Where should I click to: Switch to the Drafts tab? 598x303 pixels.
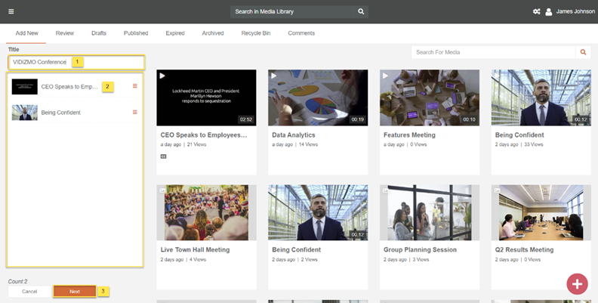(x=99, y=33)
